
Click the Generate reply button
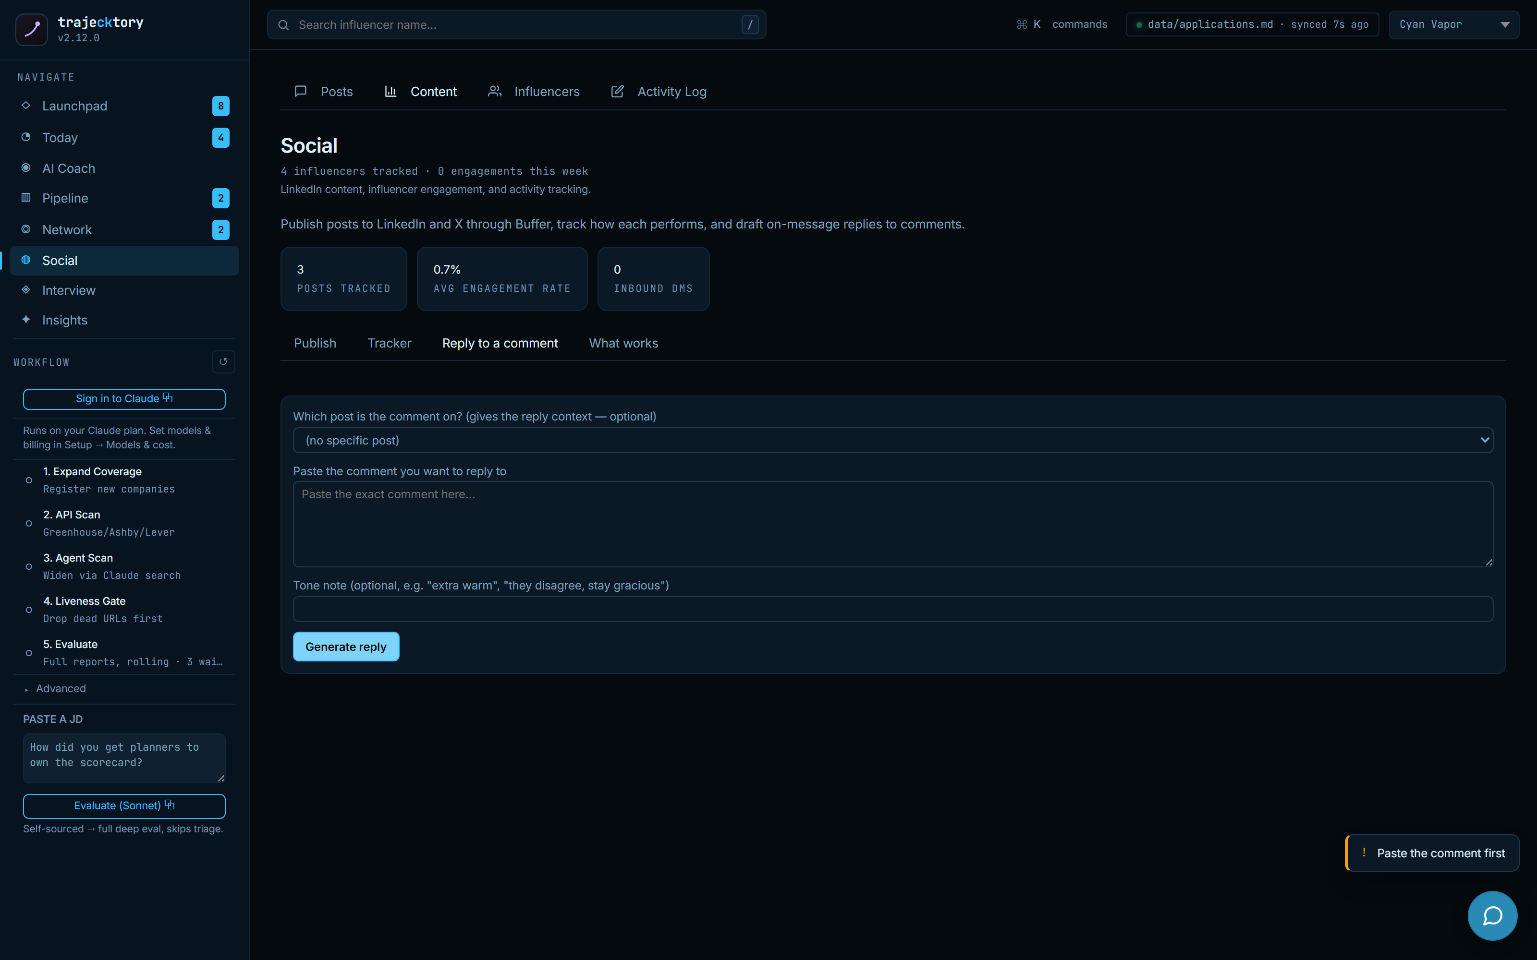(346, 647)
